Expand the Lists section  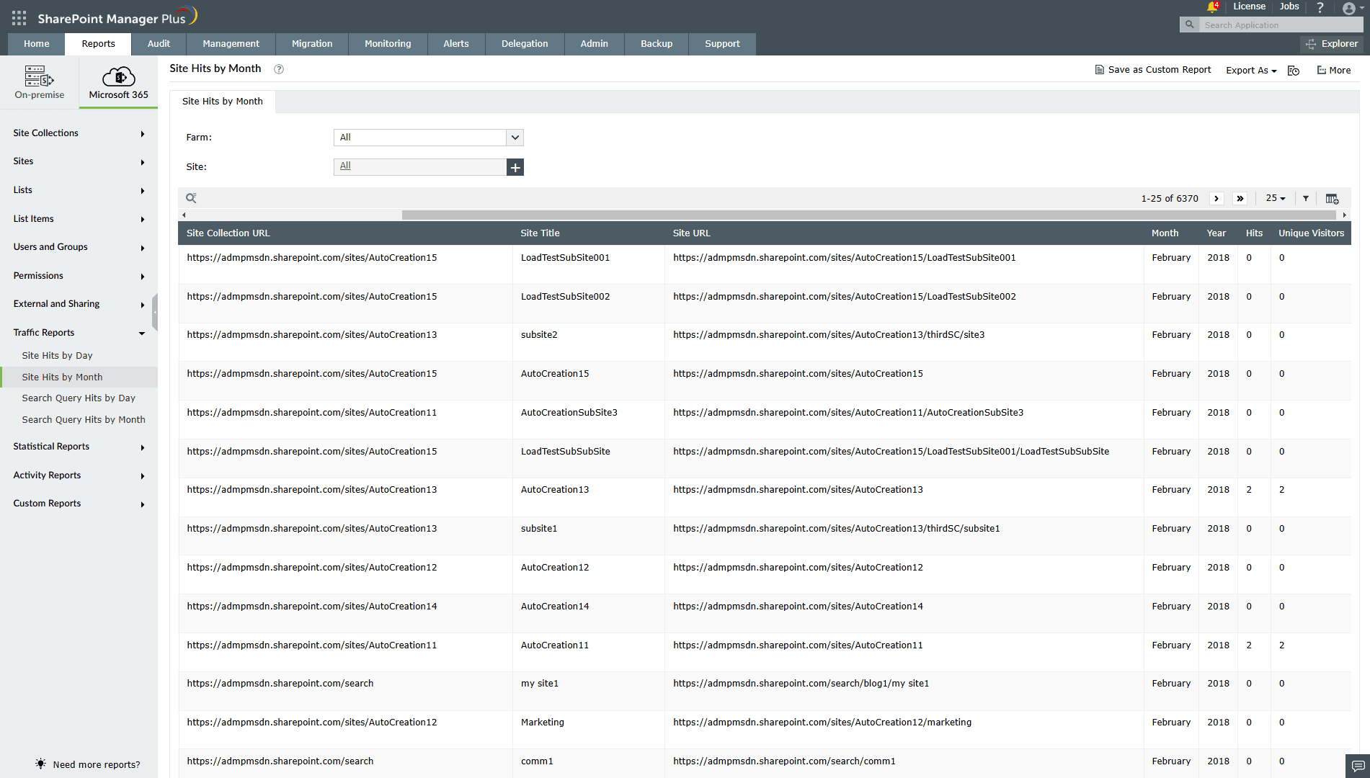coord(79,190)
